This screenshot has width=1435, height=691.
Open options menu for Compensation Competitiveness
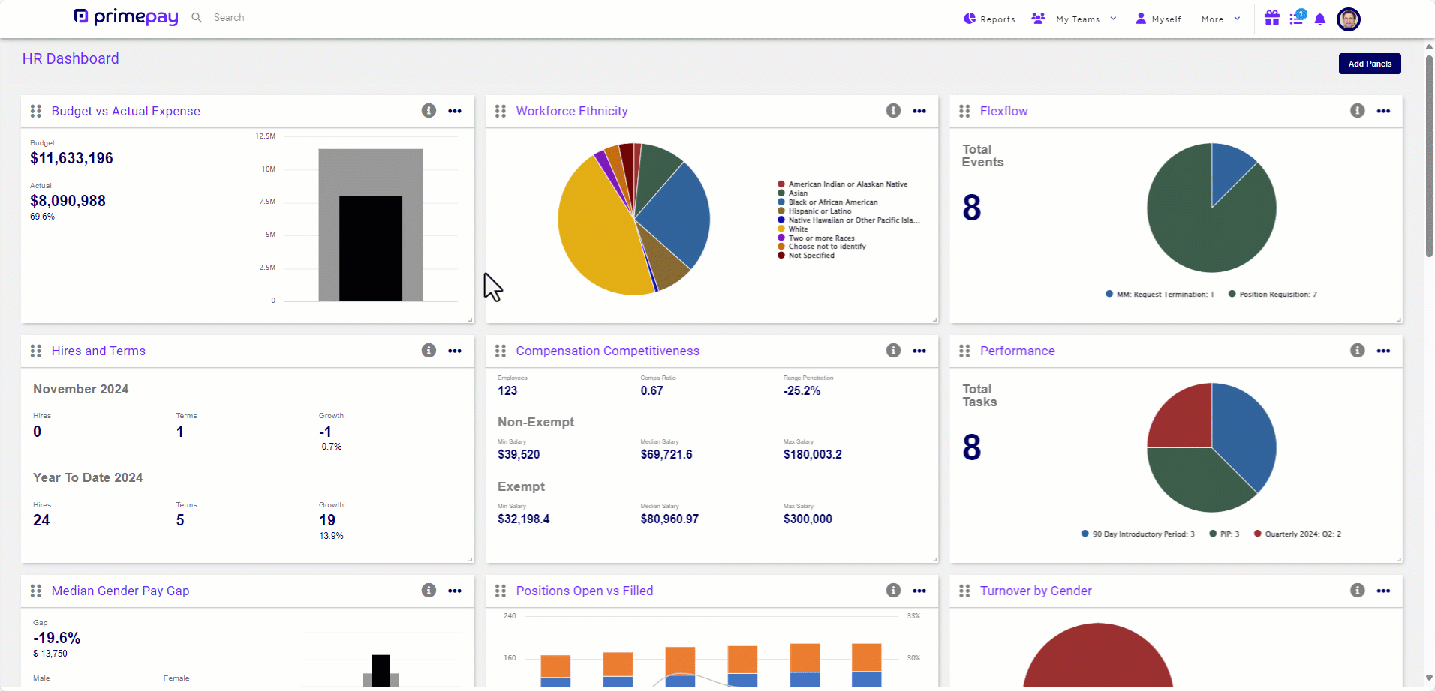click(919, 351)
